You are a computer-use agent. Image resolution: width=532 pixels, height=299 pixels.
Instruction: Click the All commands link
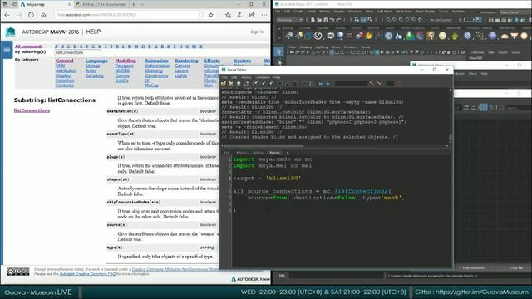click(x=29, y=47)
